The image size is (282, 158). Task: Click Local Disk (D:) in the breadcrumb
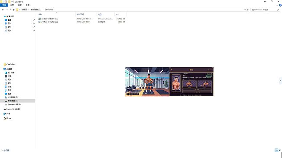point(36,9)
